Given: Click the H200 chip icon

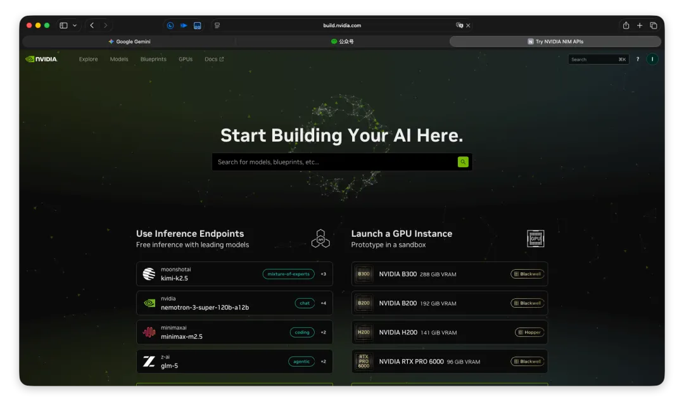Looking at the screenshot, I should coord(364,332).
